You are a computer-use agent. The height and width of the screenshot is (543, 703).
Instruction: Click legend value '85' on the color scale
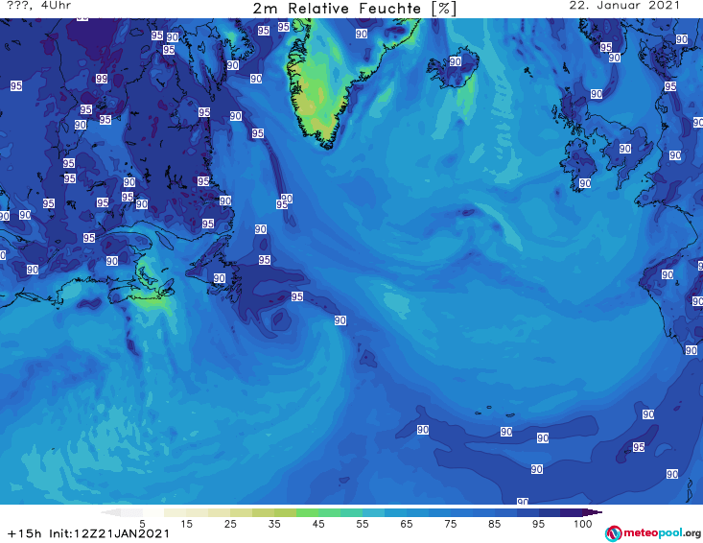[x=495, y=524]
